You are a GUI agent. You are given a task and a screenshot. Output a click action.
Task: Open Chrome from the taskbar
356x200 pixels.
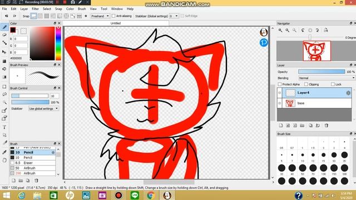151,195
